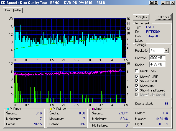Disable Show Jitter option
The height and width of the screenshot is (131, 176).
(x=137, y=86)
